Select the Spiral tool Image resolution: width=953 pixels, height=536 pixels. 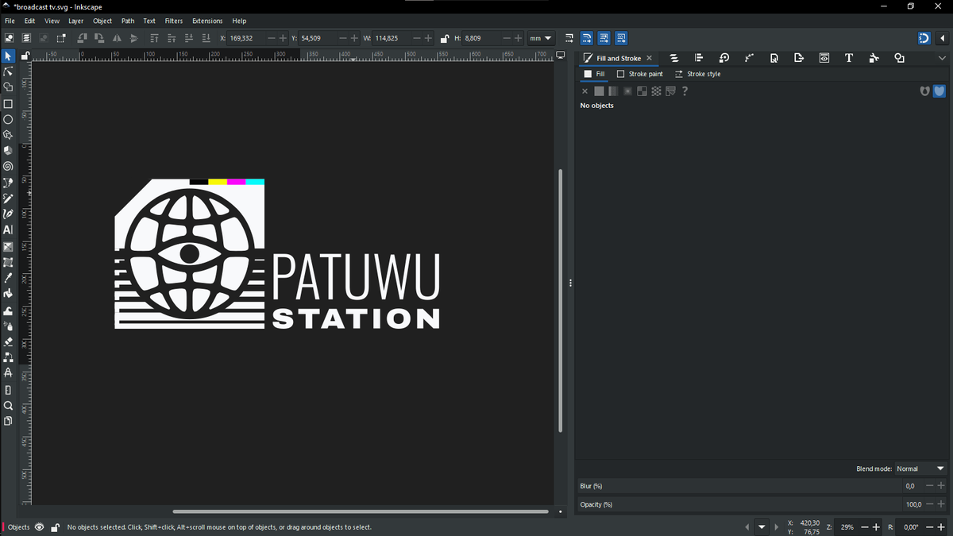8,167
